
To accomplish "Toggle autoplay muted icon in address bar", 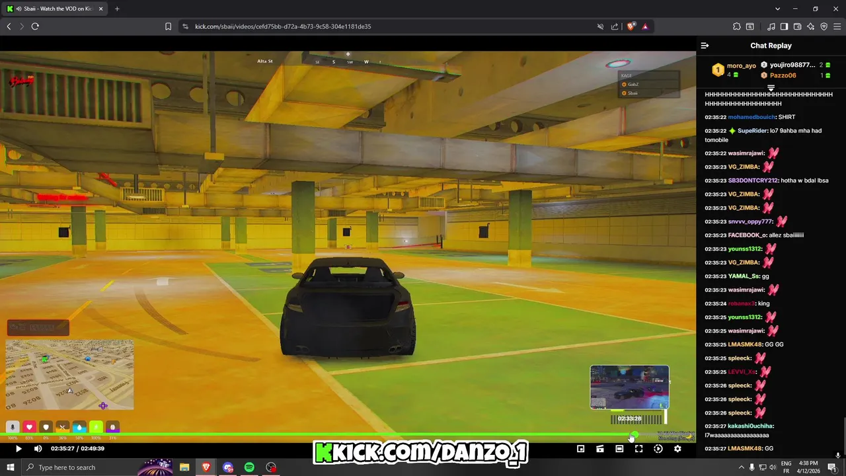I will (x=600, y=26).
